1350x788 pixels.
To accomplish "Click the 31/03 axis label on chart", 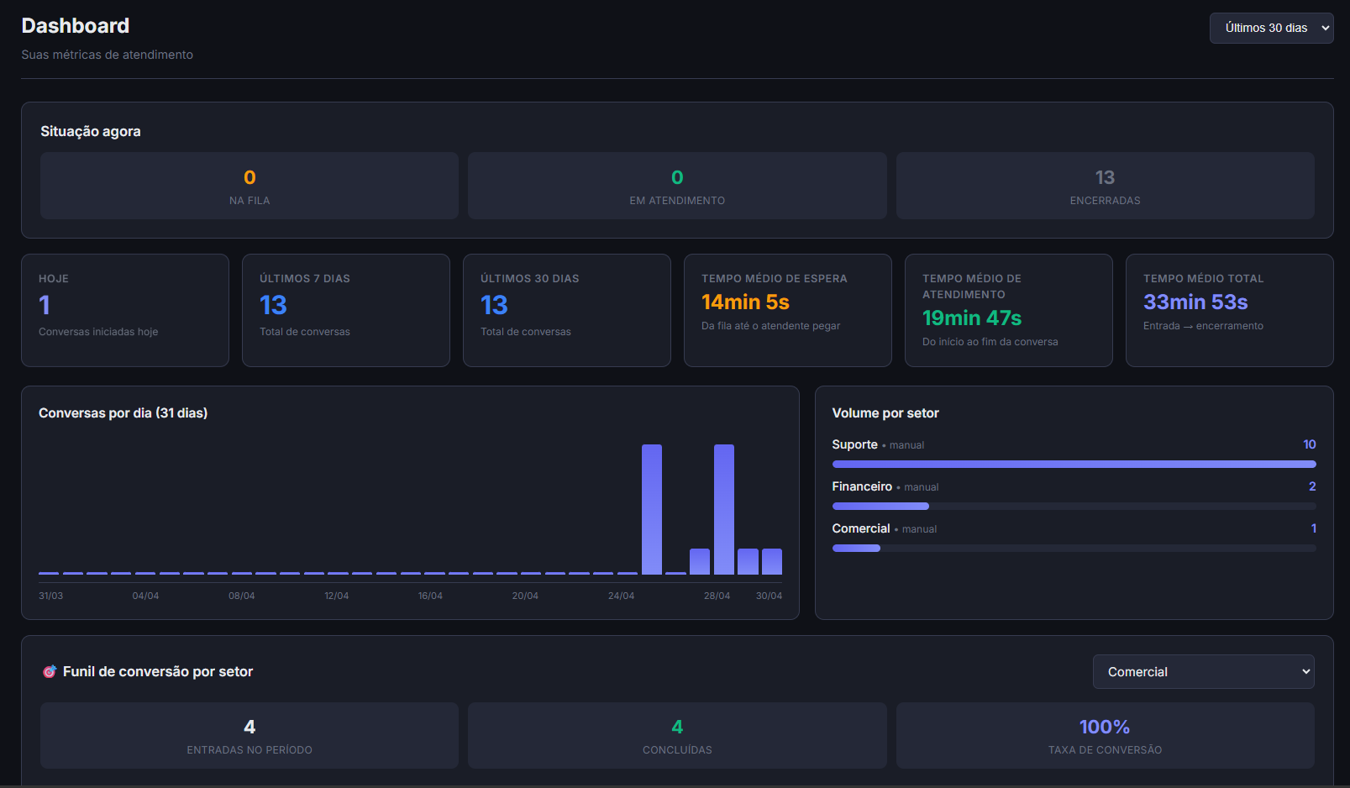I will pos(50,596).
